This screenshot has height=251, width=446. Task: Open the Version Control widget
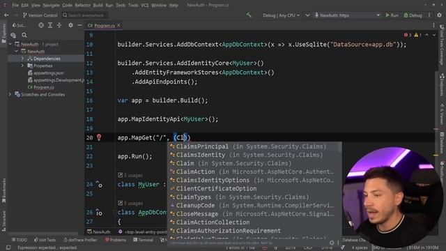coord(40,15)
